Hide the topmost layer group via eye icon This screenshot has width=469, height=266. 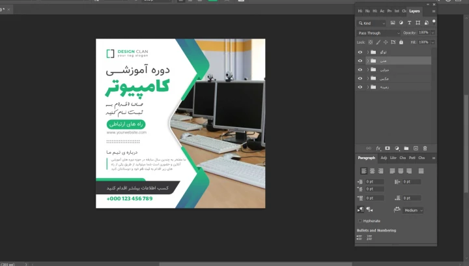point(360,52)
